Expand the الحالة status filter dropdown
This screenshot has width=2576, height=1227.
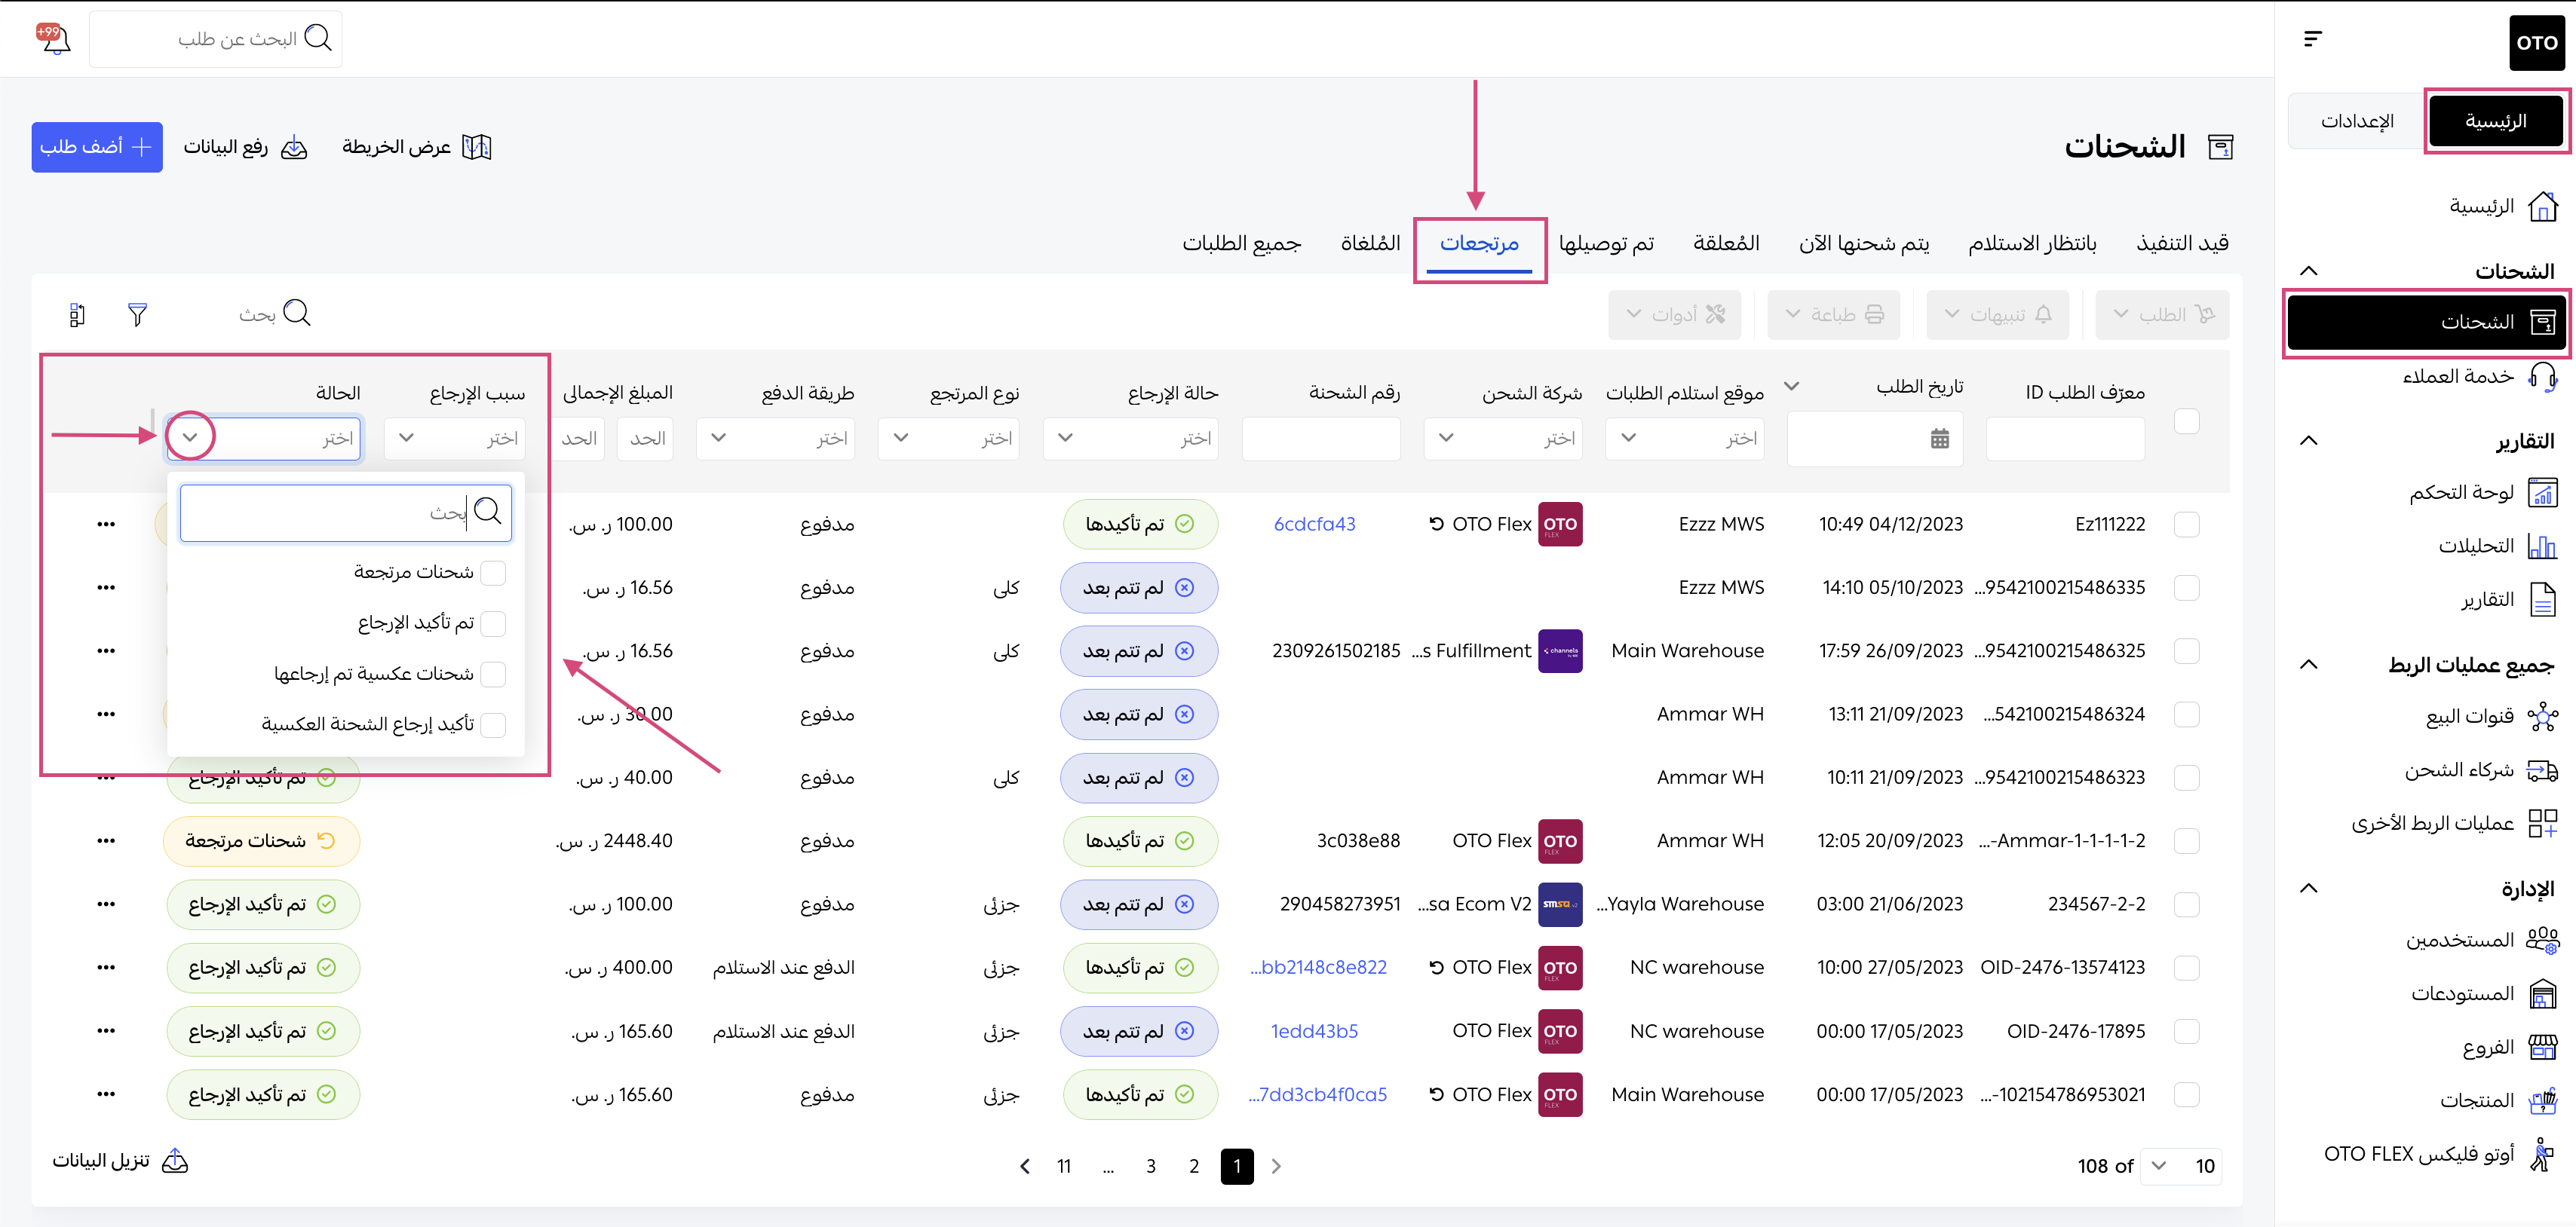pyautogui.click(x=190, y=438)
